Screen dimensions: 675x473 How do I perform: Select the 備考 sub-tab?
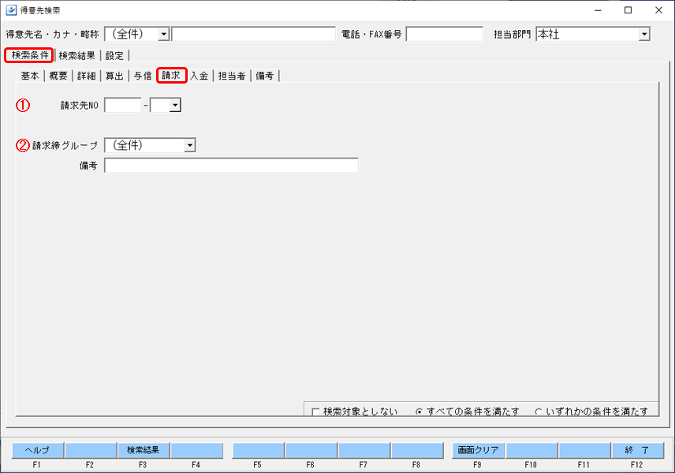[265, 76]
